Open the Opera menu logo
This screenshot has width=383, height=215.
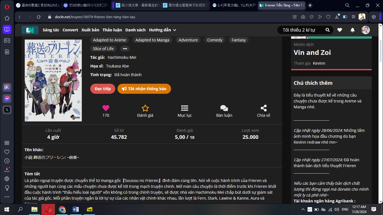point(7,7)
